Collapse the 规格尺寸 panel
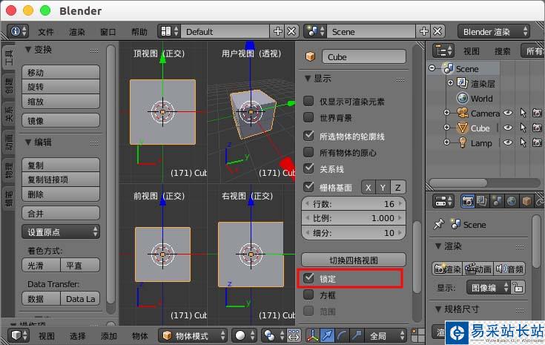 (438, 309)
